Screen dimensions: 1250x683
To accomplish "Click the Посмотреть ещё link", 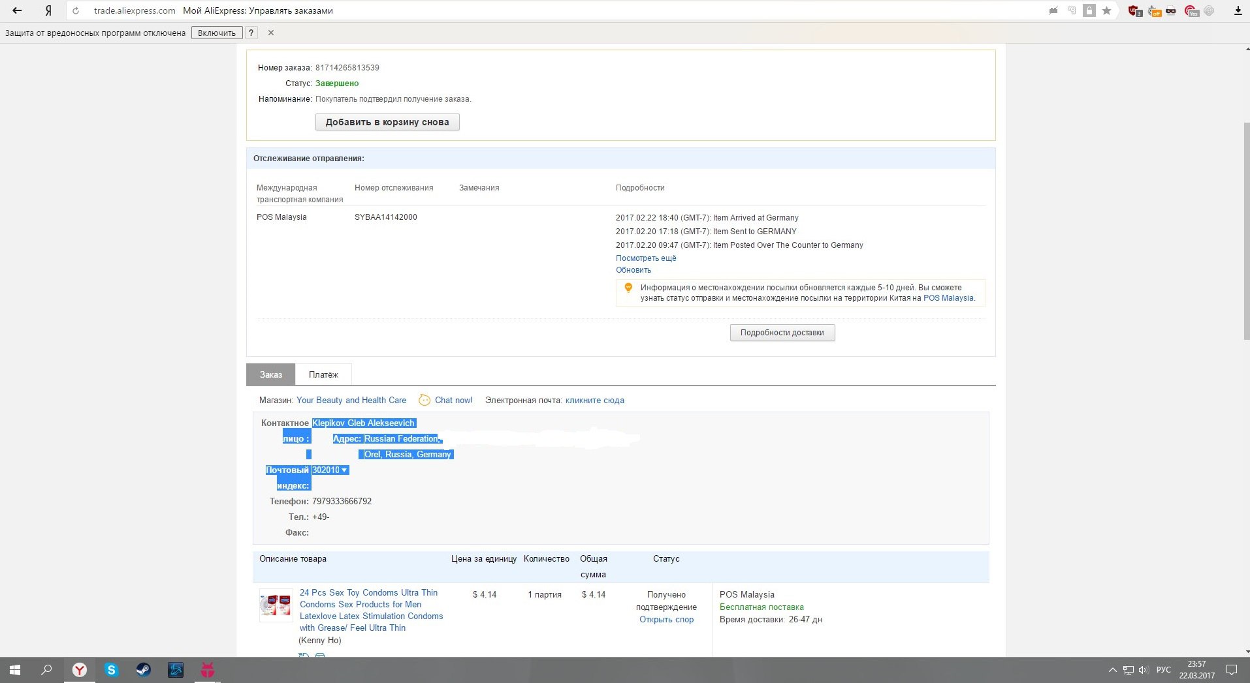I will tap(646, 258).
